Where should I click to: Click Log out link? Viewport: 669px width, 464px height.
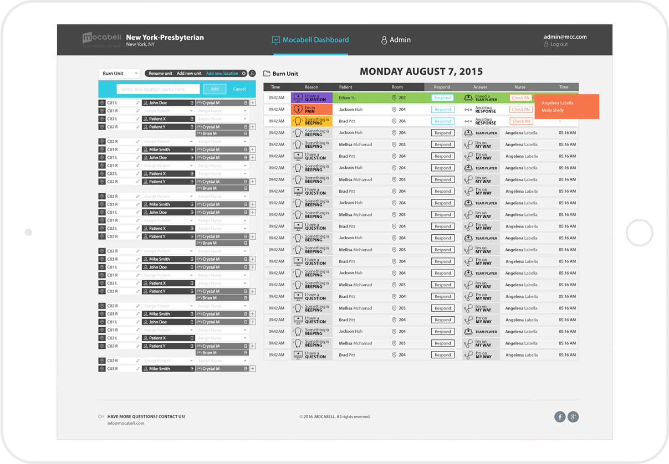(x=559, y=44)
